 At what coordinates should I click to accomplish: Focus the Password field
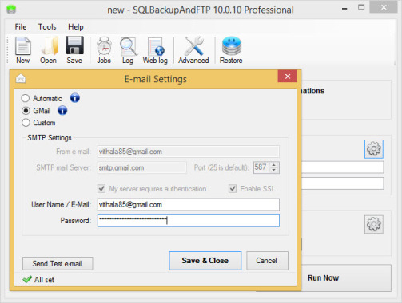click(x=189, y=221)
